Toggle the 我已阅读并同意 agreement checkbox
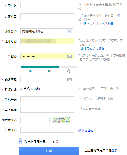Screen dimensions: 127x155 coord(20,141)
